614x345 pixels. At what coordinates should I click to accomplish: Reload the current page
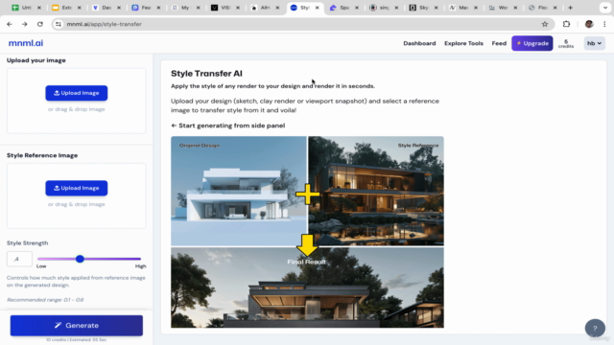click(40, 24)
